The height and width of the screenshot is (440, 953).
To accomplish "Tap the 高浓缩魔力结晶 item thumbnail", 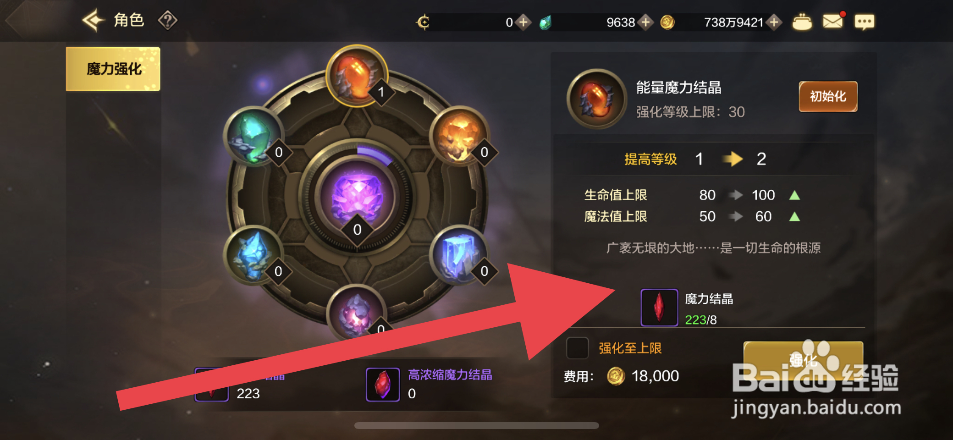I will (383, 385).
